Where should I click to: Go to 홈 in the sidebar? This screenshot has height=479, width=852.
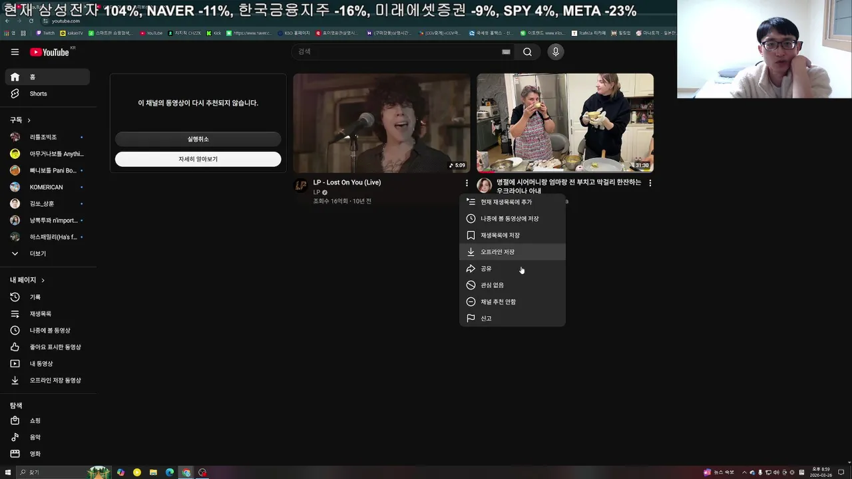pos(47,77)
